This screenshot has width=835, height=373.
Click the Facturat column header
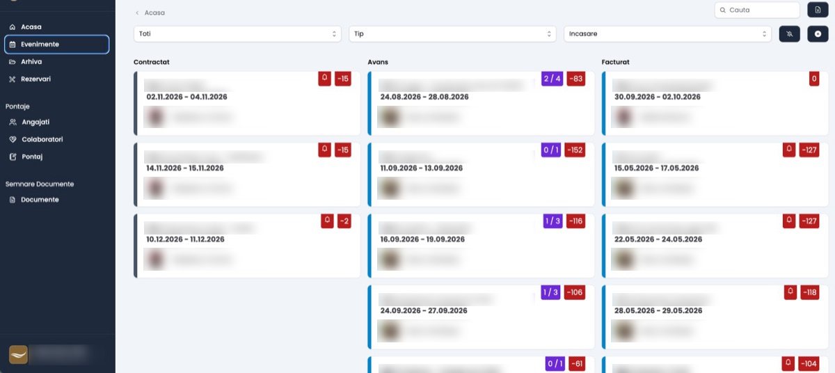(x=616, y=62)
